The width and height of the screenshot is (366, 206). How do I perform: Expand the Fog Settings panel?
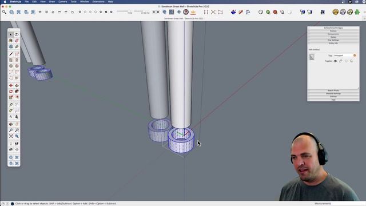(x=333, y=40)
